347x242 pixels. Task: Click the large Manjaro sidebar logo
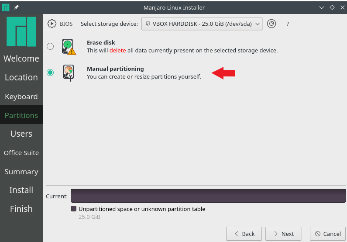21,31
